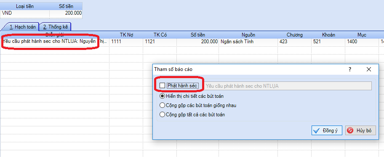Select the Chương cell 423

tap(295, 42)
